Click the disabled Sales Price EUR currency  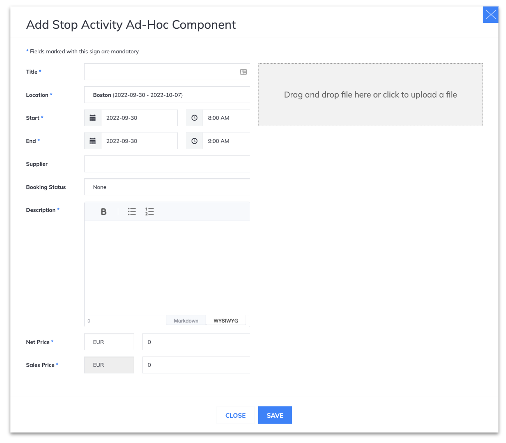pyautogui.click(x=109, y=365)
